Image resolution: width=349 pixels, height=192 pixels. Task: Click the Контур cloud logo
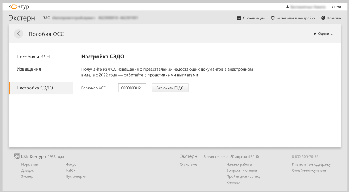(x=19, y=7)
